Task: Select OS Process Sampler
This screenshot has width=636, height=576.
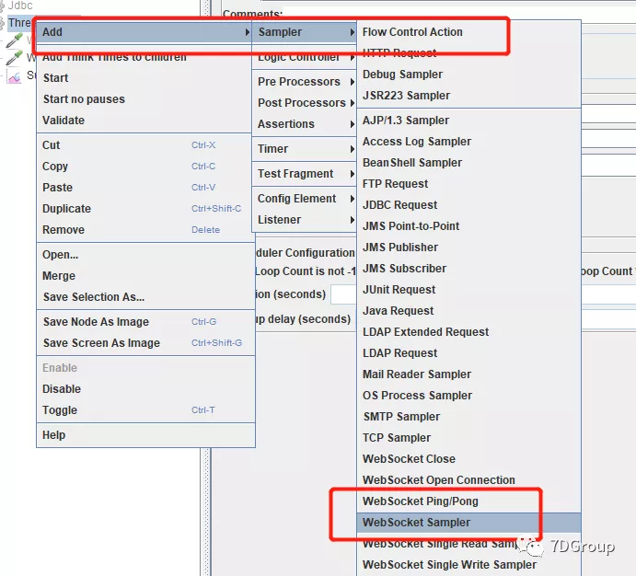Action: coord(417,396)
